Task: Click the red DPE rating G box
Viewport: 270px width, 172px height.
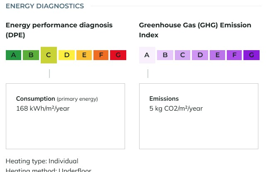Action: [118, 55]
